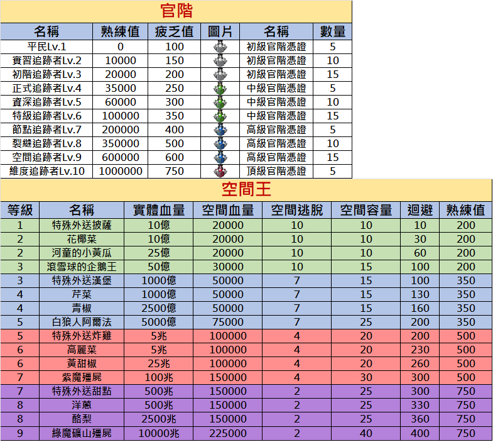Click the 225000 space health value
The height and width of the screenshot is (442, 493).
click(228, 433)
